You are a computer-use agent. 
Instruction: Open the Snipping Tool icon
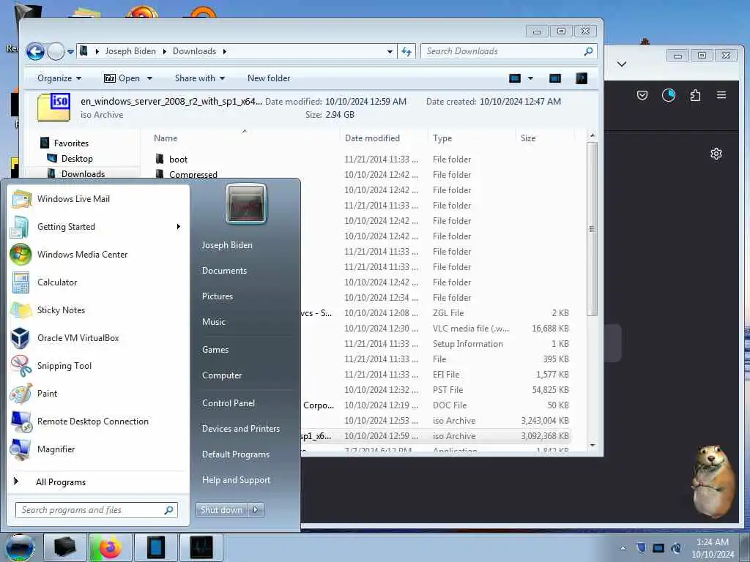point(21,366)
